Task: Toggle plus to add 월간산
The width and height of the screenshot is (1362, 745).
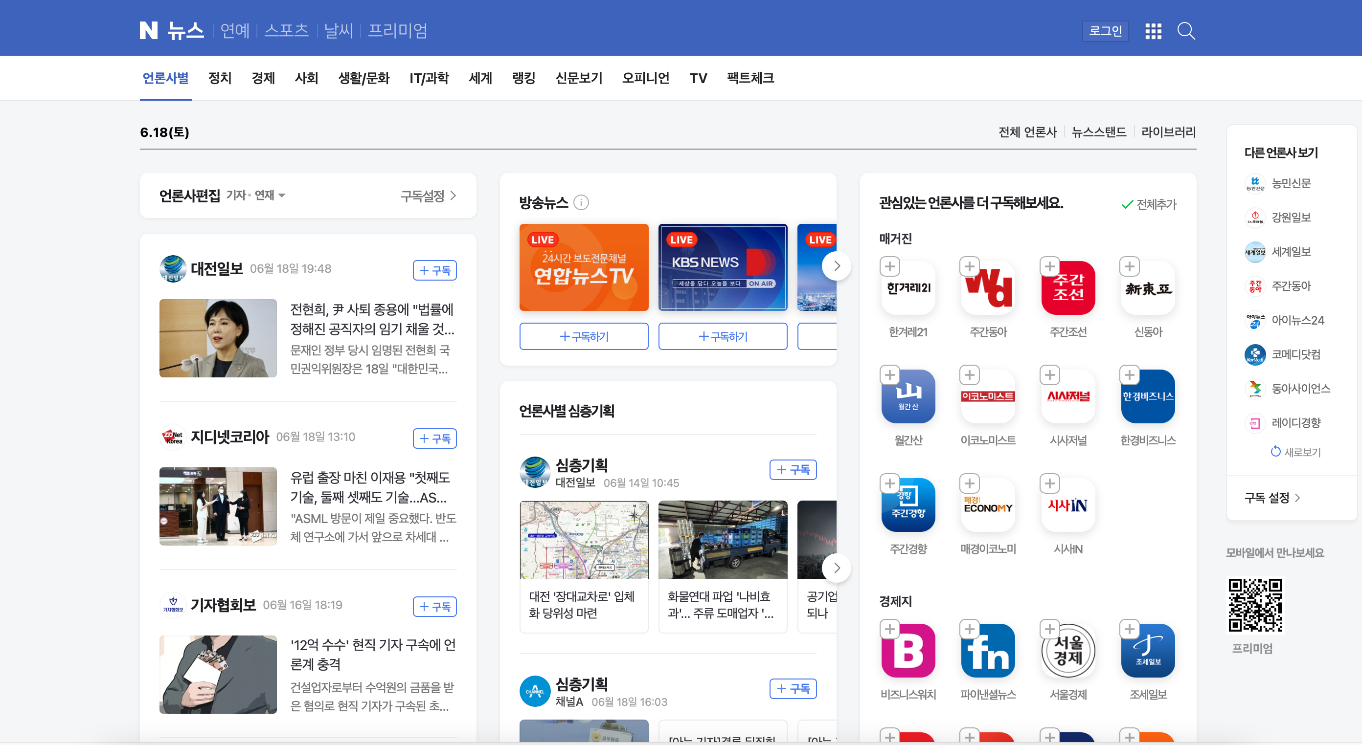Action: click(890, 375)
